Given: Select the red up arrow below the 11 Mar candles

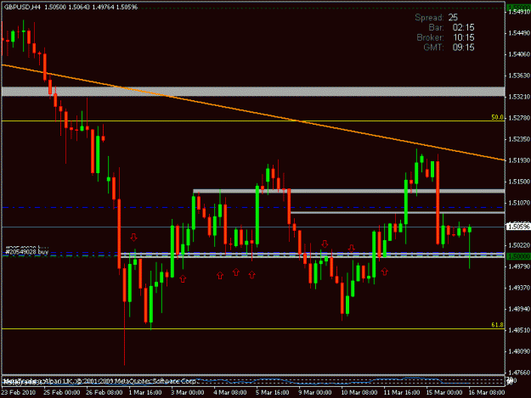Looking at the screenshot, I should (384, 272).
